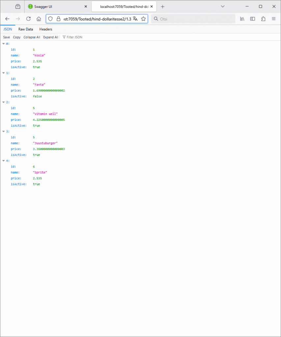Image resolution: width=281 pixels, height=337 pixels.
Task: Switch to the Headers tab
Action: [46, 29]
